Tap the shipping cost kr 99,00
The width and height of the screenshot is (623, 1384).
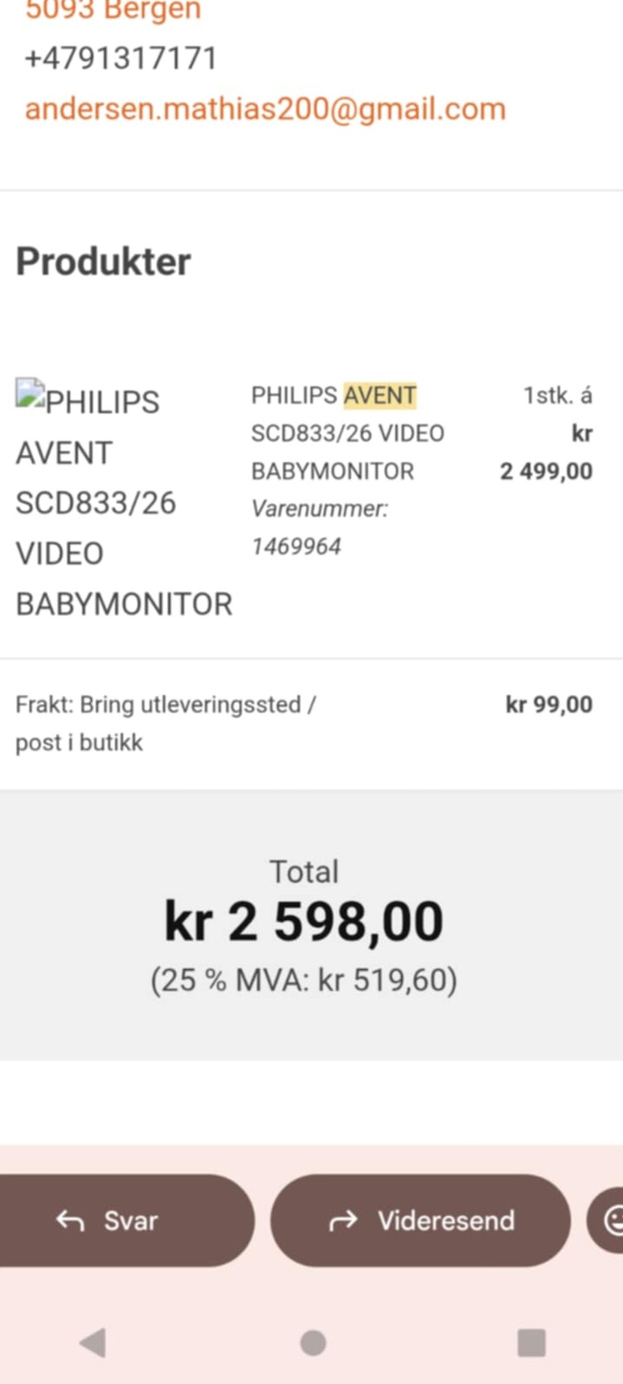pos(548,705)
